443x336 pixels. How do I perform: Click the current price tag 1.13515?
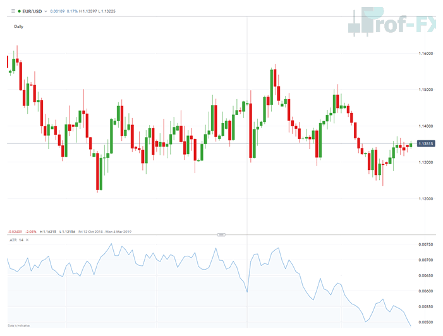point(425,144)
